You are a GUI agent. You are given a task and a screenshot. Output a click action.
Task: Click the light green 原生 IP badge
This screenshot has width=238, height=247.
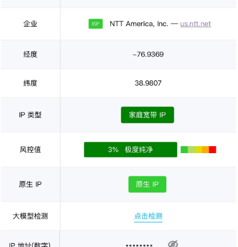[147, 184]
